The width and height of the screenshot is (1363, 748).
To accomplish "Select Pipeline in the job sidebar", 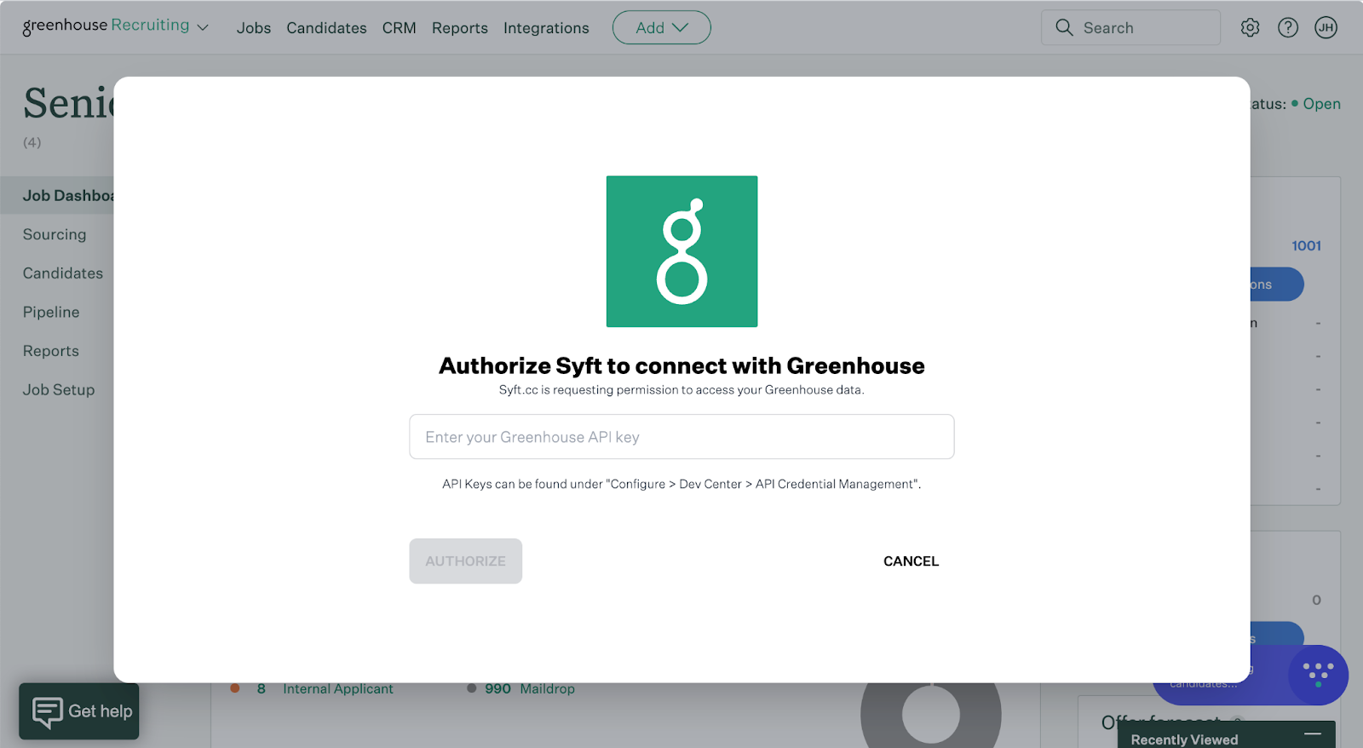I will click(x=51, y=312).
